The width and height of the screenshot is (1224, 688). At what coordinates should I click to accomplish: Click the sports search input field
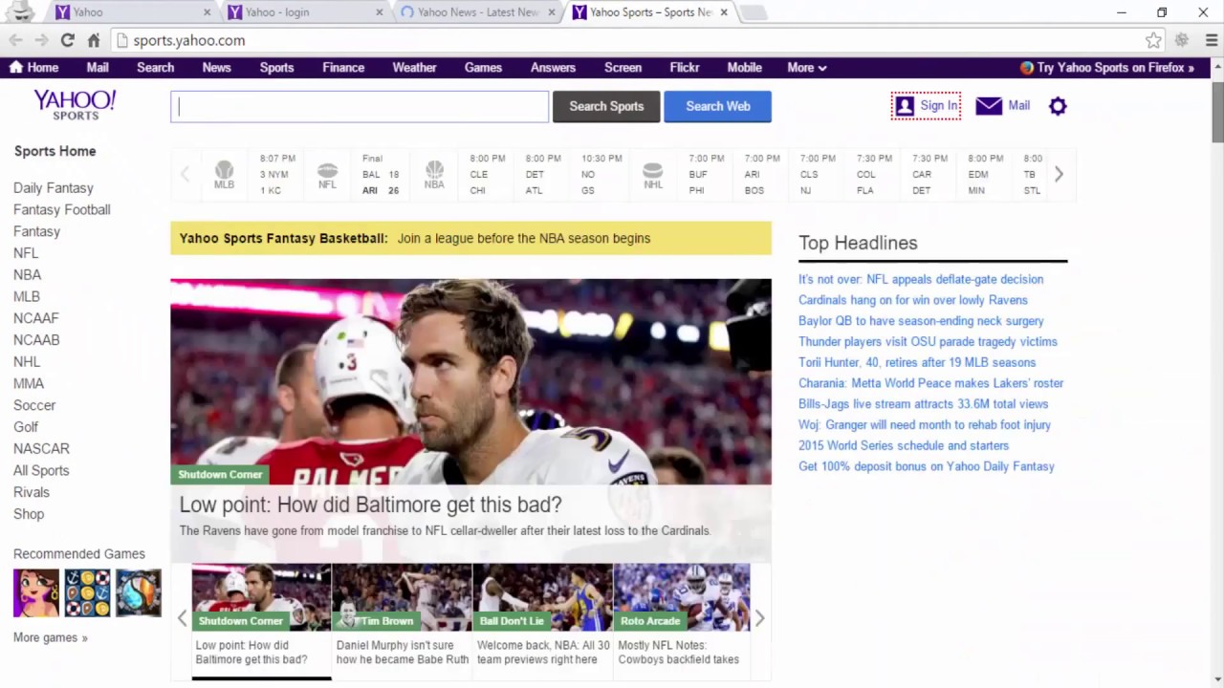point(360,106)
